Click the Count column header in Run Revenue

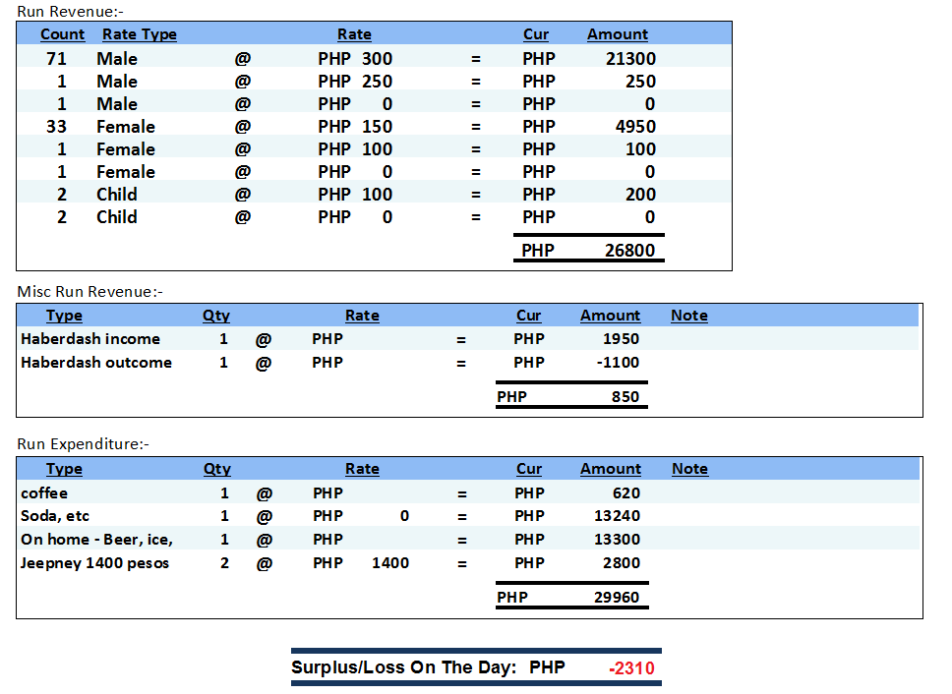pos(62,34)
